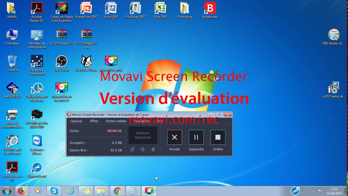This screenshot has height=196, width=348.
Task: Select the Achat de consommable icon
Action: [x=12, y=118]
